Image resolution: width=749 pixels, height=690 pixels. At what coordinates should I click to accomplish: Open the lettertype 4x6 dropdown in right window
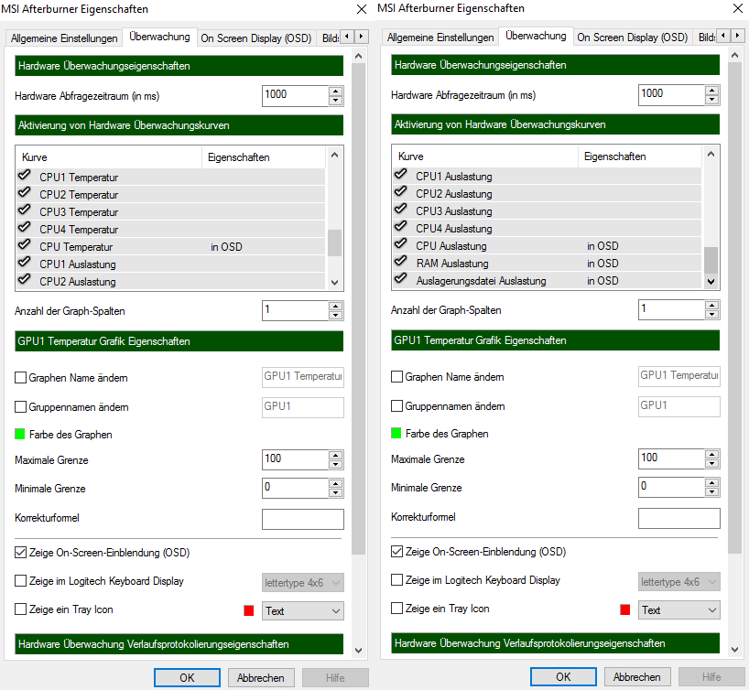click(679, 582)
